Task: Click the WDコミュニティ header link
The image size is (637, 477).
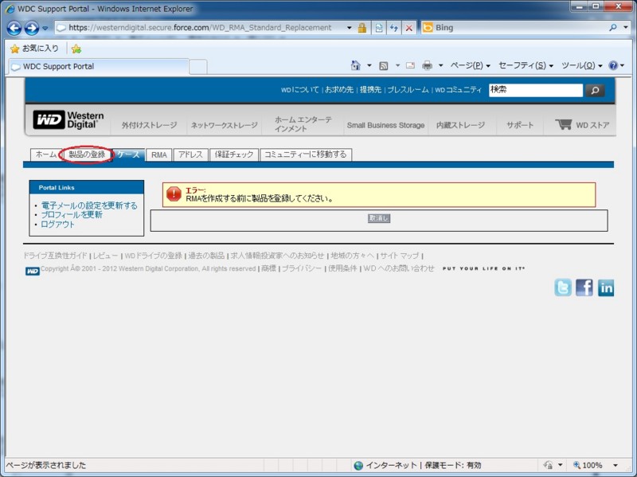Action: (x=458, y=89)
